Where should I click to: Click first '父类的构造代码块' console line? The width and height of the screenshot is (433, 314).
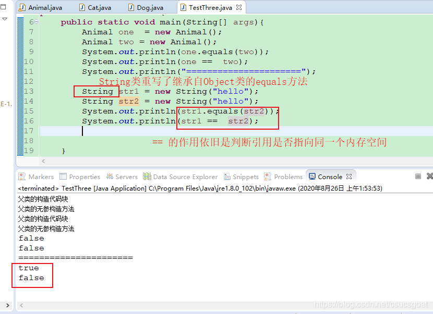pyautogui.click(x=43, y=199)
